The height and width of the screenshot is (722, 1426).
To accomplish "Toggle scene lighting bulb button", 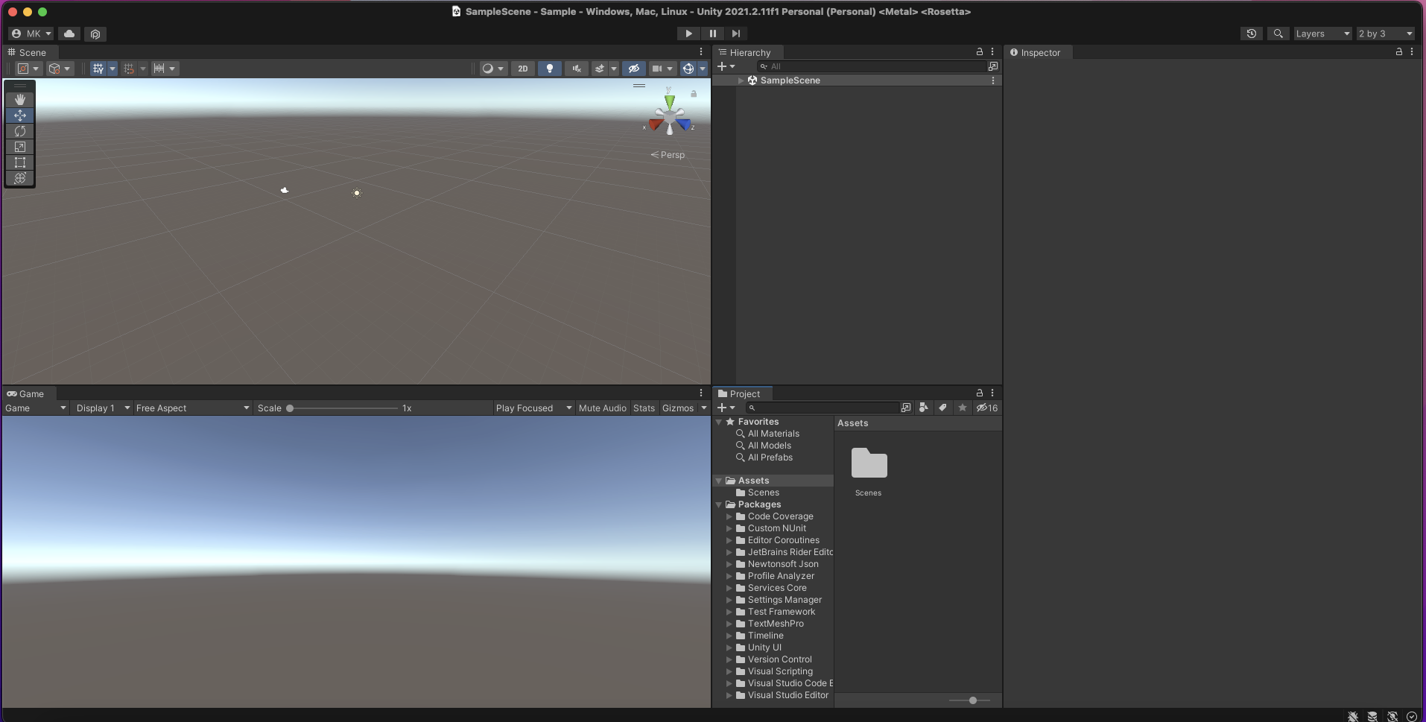I will (550, 69).
